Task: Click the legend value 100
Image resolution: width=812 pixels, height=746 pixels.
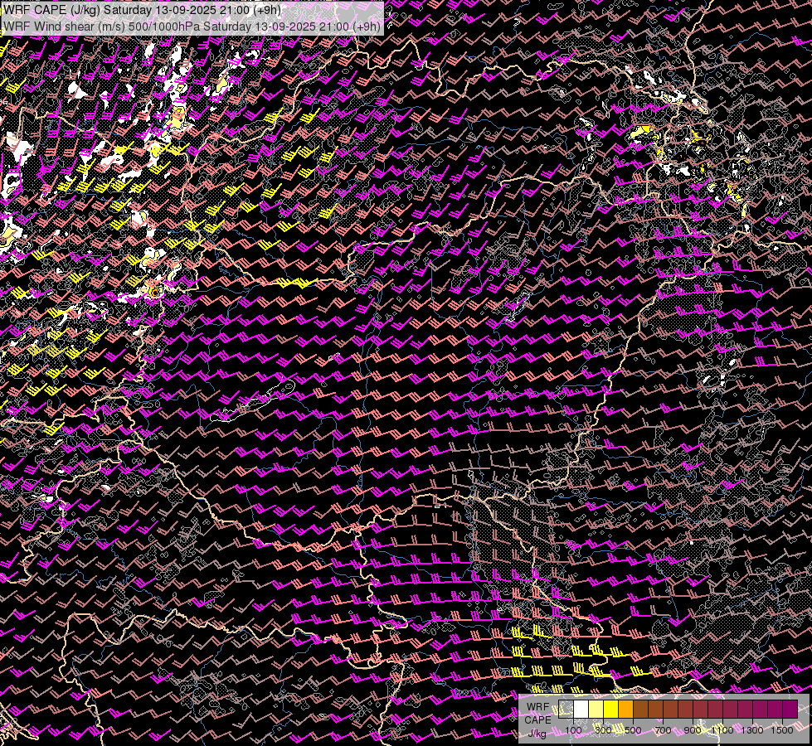Action: click(573, 730)
